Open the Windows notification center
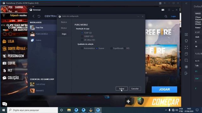 tap(197, 110)
